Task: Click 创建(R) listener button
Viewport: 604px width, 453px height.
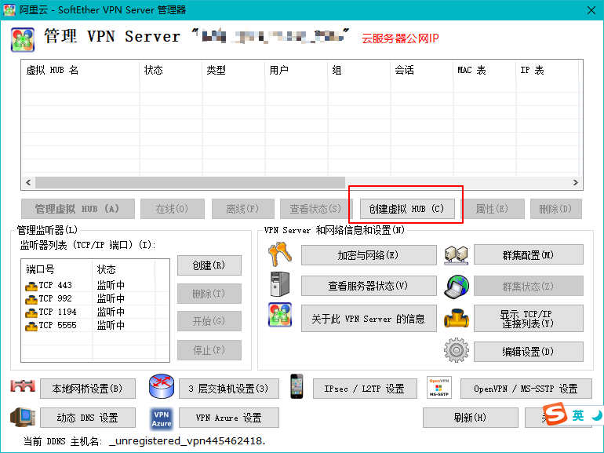Action: coord(209,265)
